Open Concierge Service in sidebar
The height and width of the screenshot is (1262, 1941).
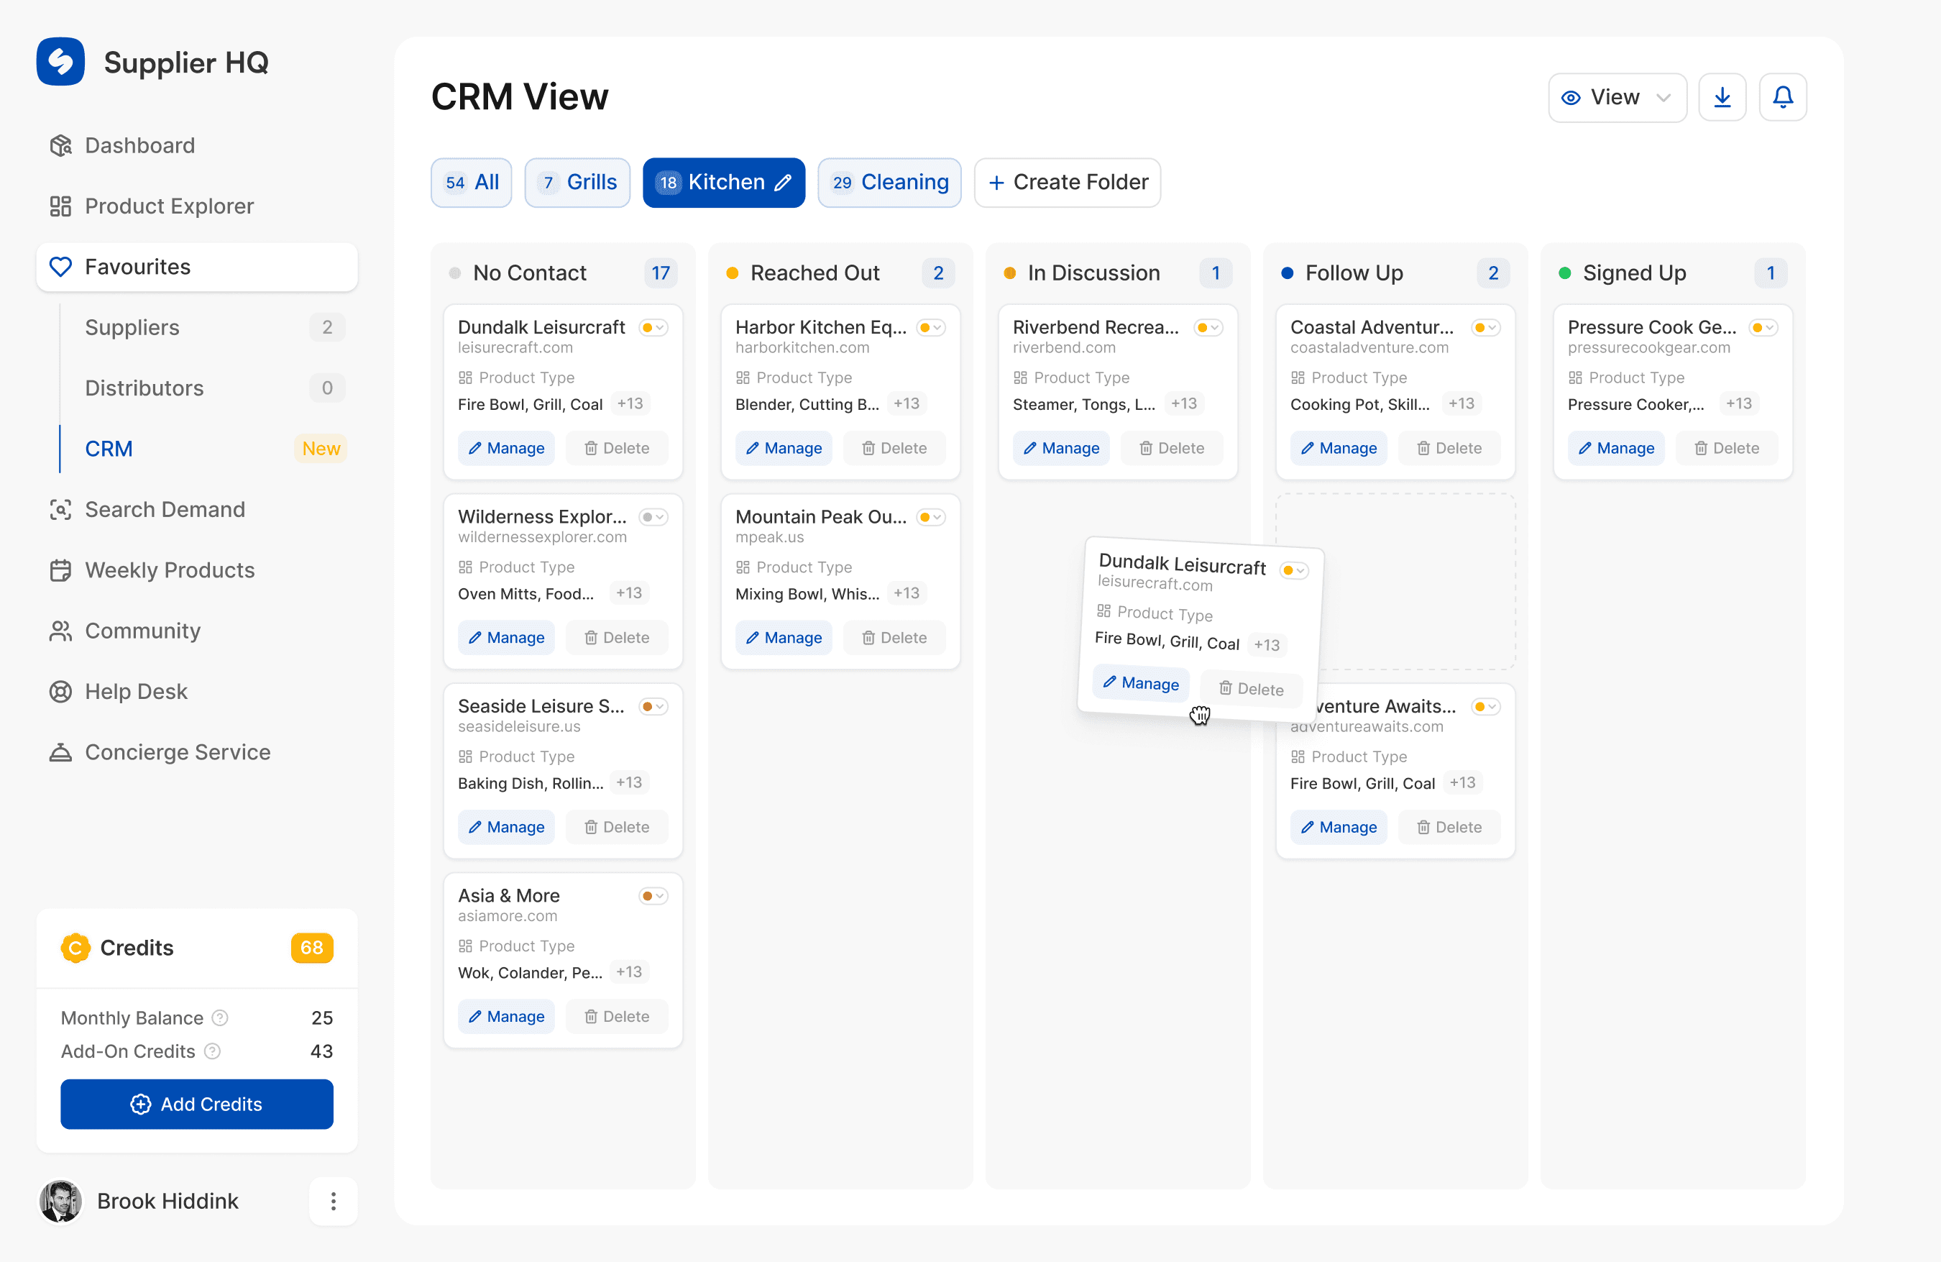point(177,751)
